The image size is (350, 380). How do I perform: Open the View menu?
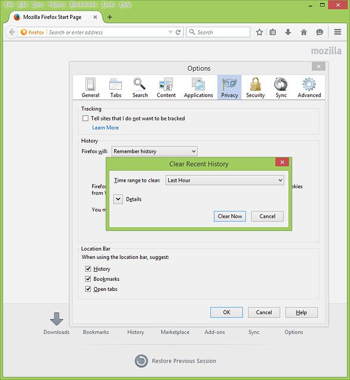pyautogui.click(x=38, y=4)
